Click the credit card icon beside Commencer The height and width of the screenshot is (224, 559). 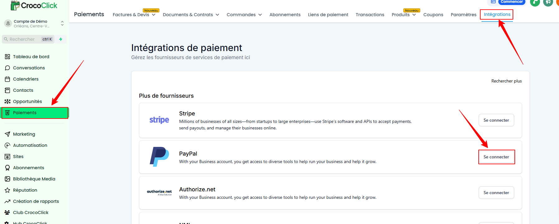coord(493,2)
